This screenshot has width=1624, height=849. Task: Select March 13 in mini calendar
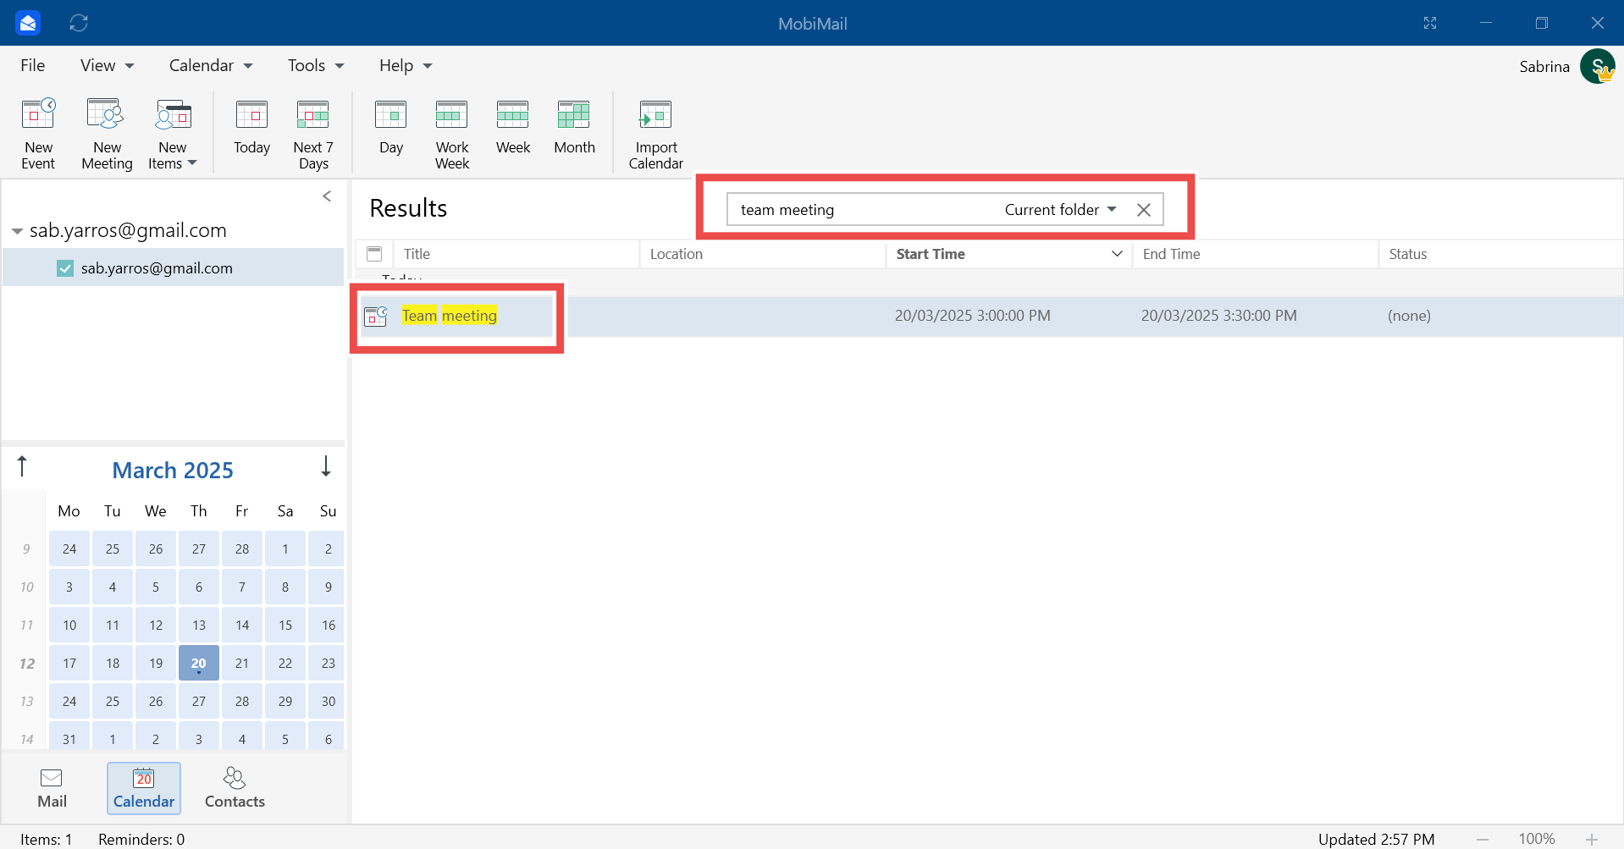click(199, 625)
